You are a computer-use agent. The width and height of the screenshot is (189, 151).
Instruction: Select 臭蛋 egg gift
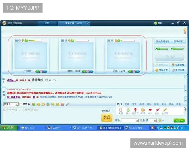click(121, 111)
